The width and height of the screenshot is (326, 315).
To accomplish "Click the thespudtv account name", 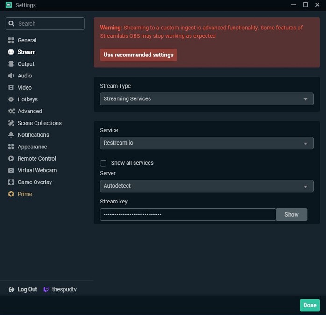I will (64, 289).
